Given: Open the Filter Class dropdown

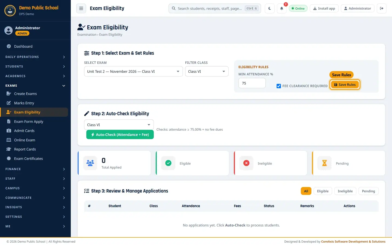Looking at the screenshot, I should coord(207,71).
